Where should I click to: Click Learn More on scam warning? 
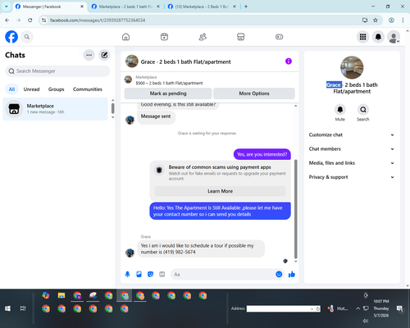[x=220, y=191]
